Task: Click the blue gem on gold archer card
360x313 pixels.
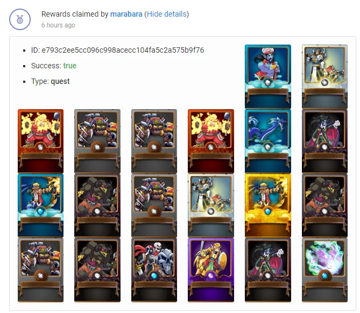Action: click(x=267, y=211)
